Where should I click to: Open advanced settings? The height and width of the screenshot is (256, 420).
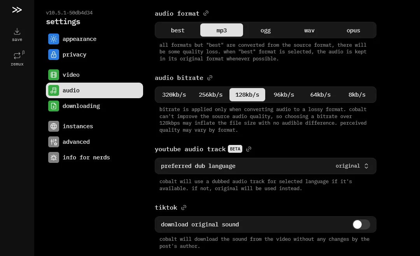coord(94,142)
